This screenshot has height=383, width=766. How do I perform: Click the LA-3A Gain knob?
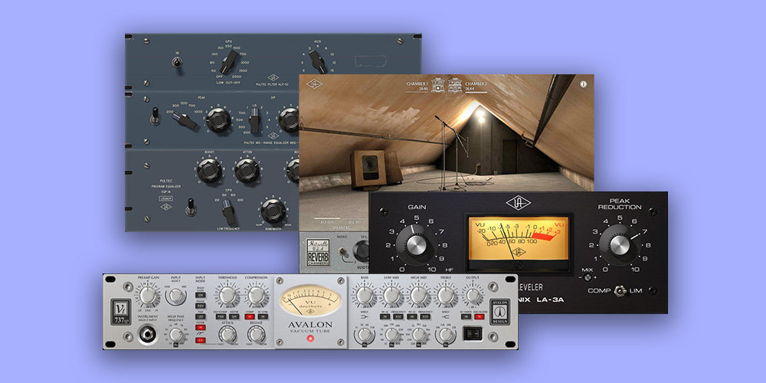[416, 246]
